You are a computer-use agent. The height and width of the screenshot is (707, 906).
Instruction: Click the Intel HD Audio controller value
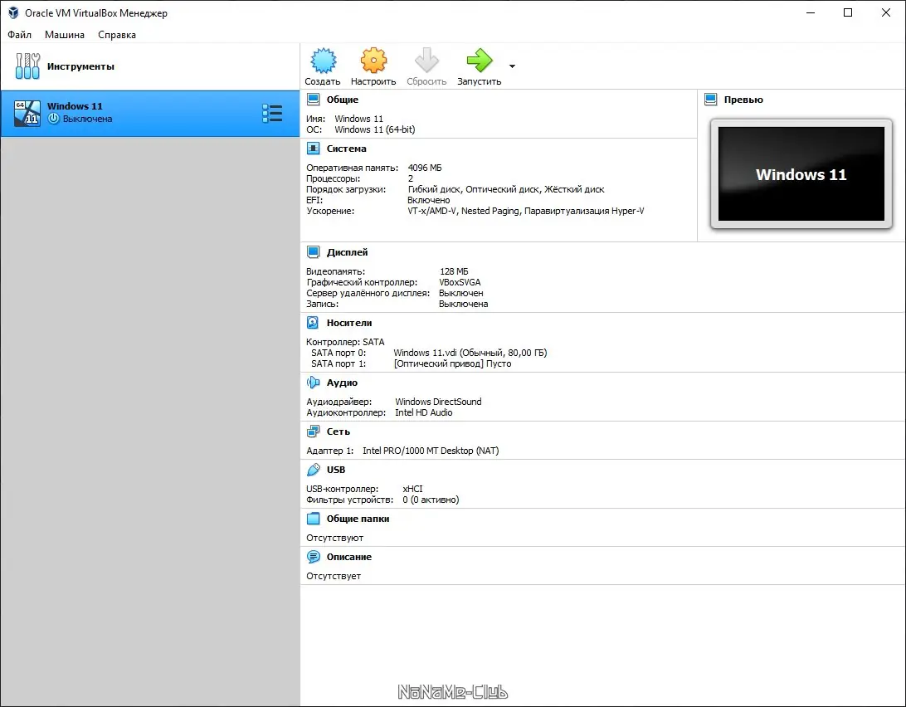pyautogui.click(x=423, y=412)
